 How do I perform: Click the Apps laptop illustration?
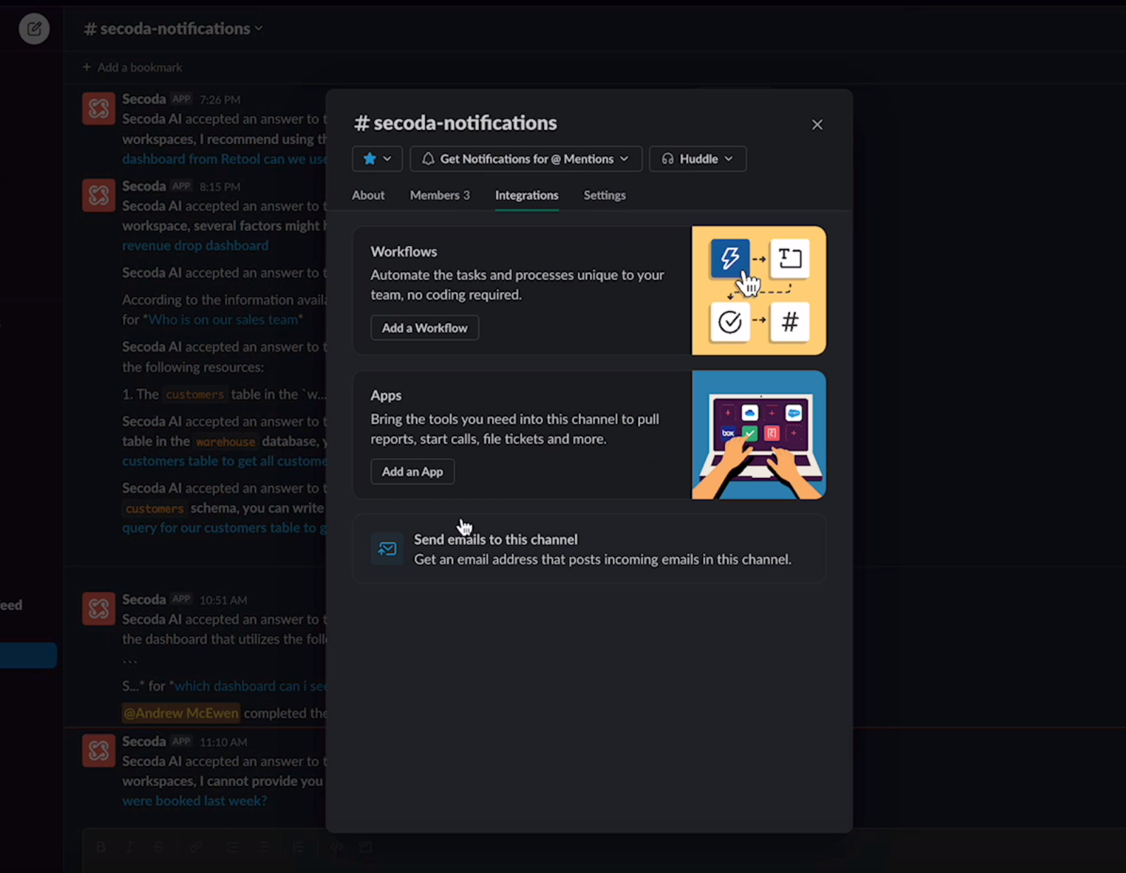[758, 435]
